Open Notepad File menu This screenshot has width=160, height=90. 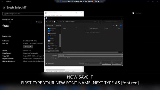point(45,15)
